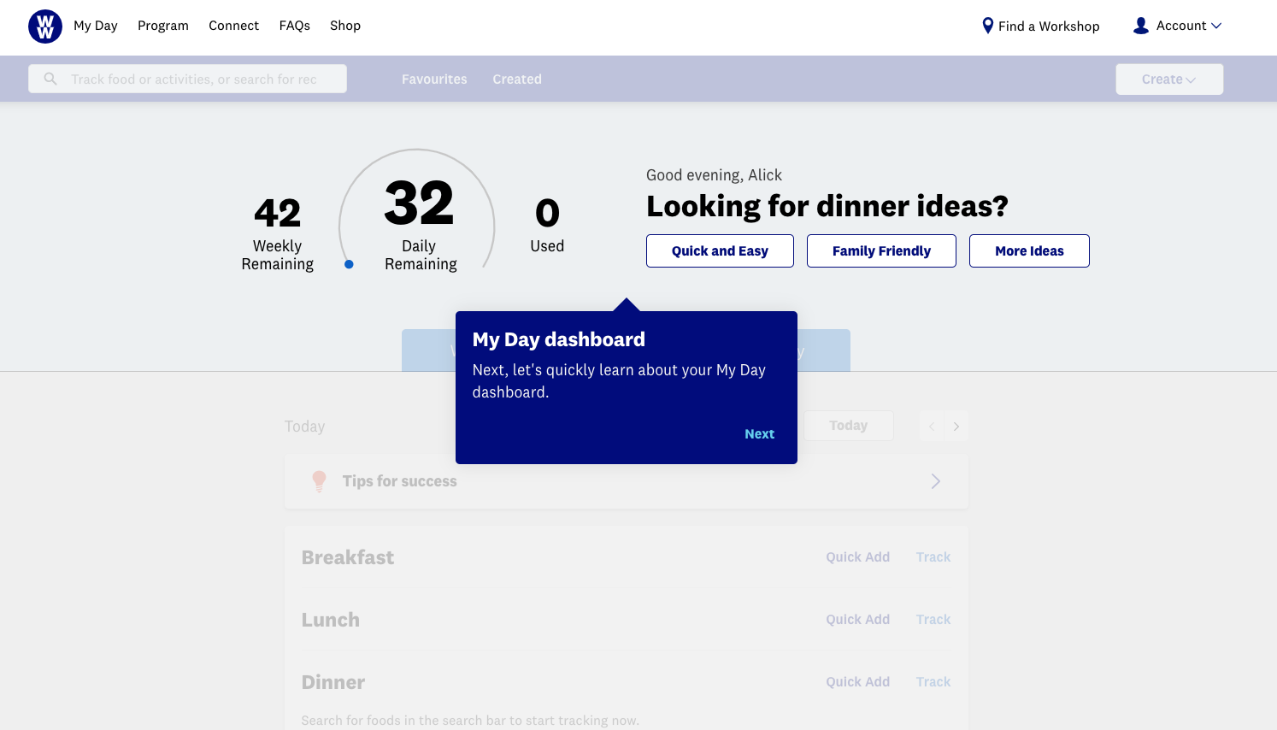Click the Find a Workshop pin icon
Viewport: 1277px width, 730px height.
click(987, 26)
